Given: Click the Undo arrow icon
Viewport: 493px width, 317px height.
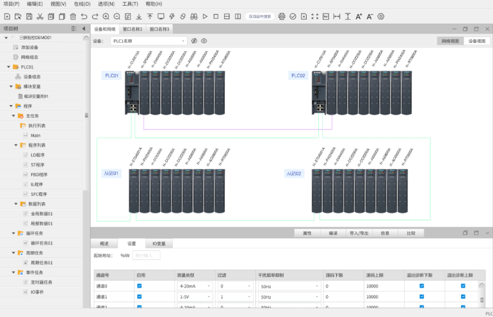Looking at the screenshot, I should (x=85, y=16).
